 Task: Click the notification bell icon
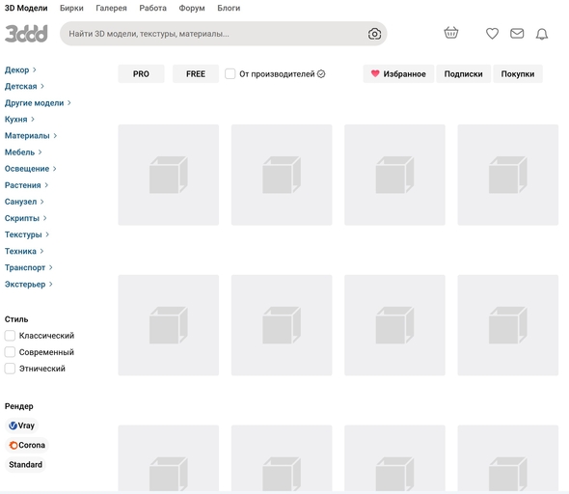(542, 34)
